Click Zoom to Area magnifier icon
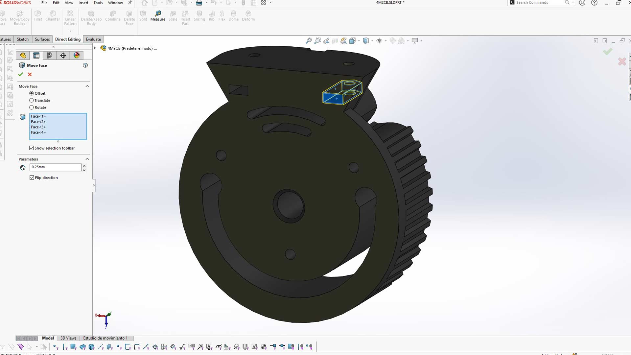The width and height of the screenshot is (631, 355). [x=317, y=41]
